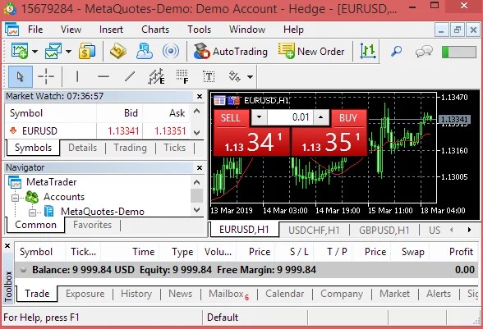Toggle the Market Watch dollar icon
The width and height of the screenshot is (483, 329).
87,51
